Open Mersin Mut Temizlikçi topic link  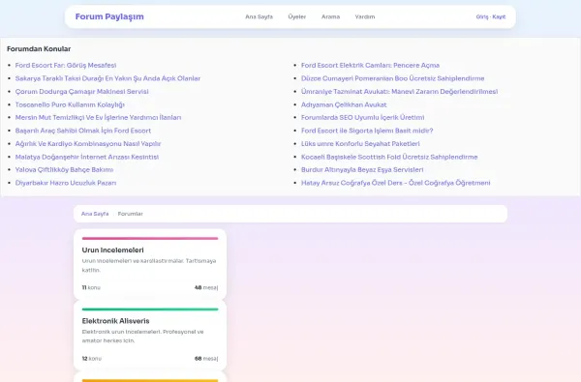(x=98, y=117)
